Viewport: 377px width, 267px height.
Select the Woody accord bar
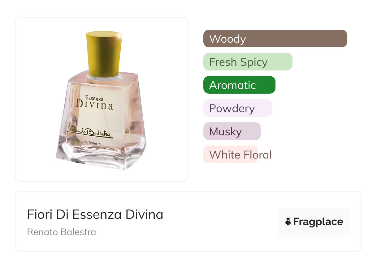tap(275, 39)
